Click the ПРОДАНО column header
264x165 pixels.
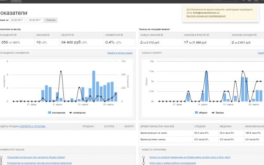click(x=88, y=126)
